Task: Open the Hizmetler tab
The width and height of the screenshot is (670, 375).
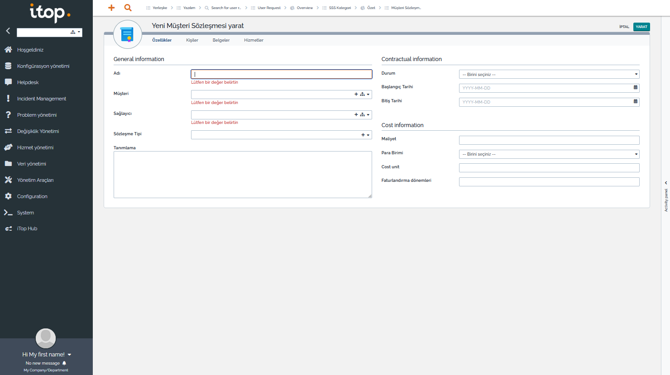Action: [254, 40]
